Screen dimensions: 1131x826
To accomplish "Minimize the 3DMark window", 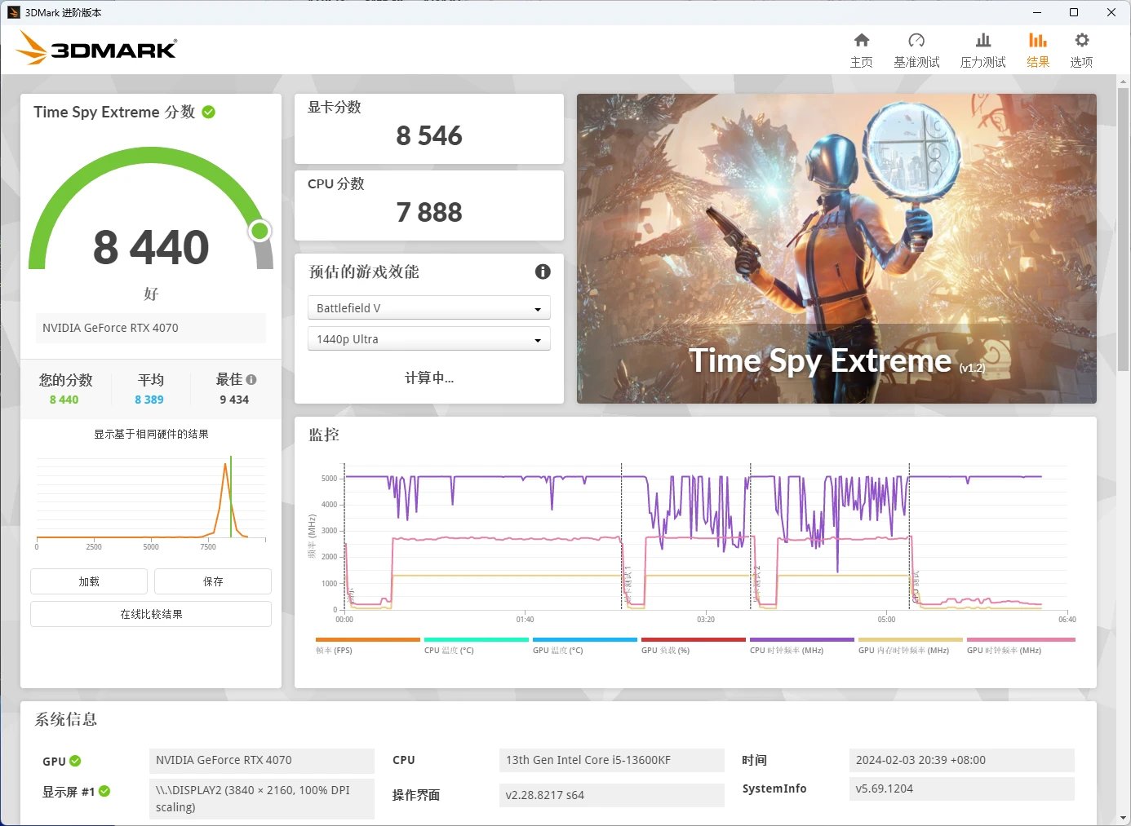I will (x=1037, y=12).
